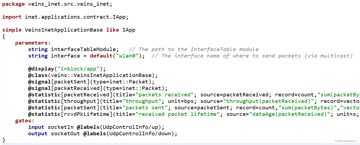Click '@statistic[rcvdPkLifetime]' property
This screenshot has width=360, height=145.
tap(70, 114)
